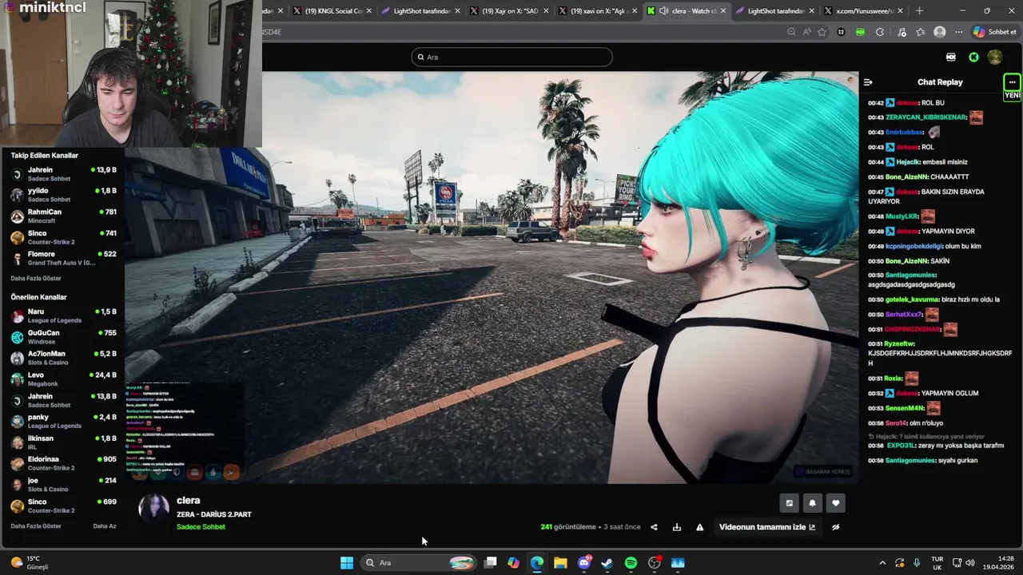Click the white HDX icon in Kick header
Screen dimensions: 1023x575
(x=951, y=57)
